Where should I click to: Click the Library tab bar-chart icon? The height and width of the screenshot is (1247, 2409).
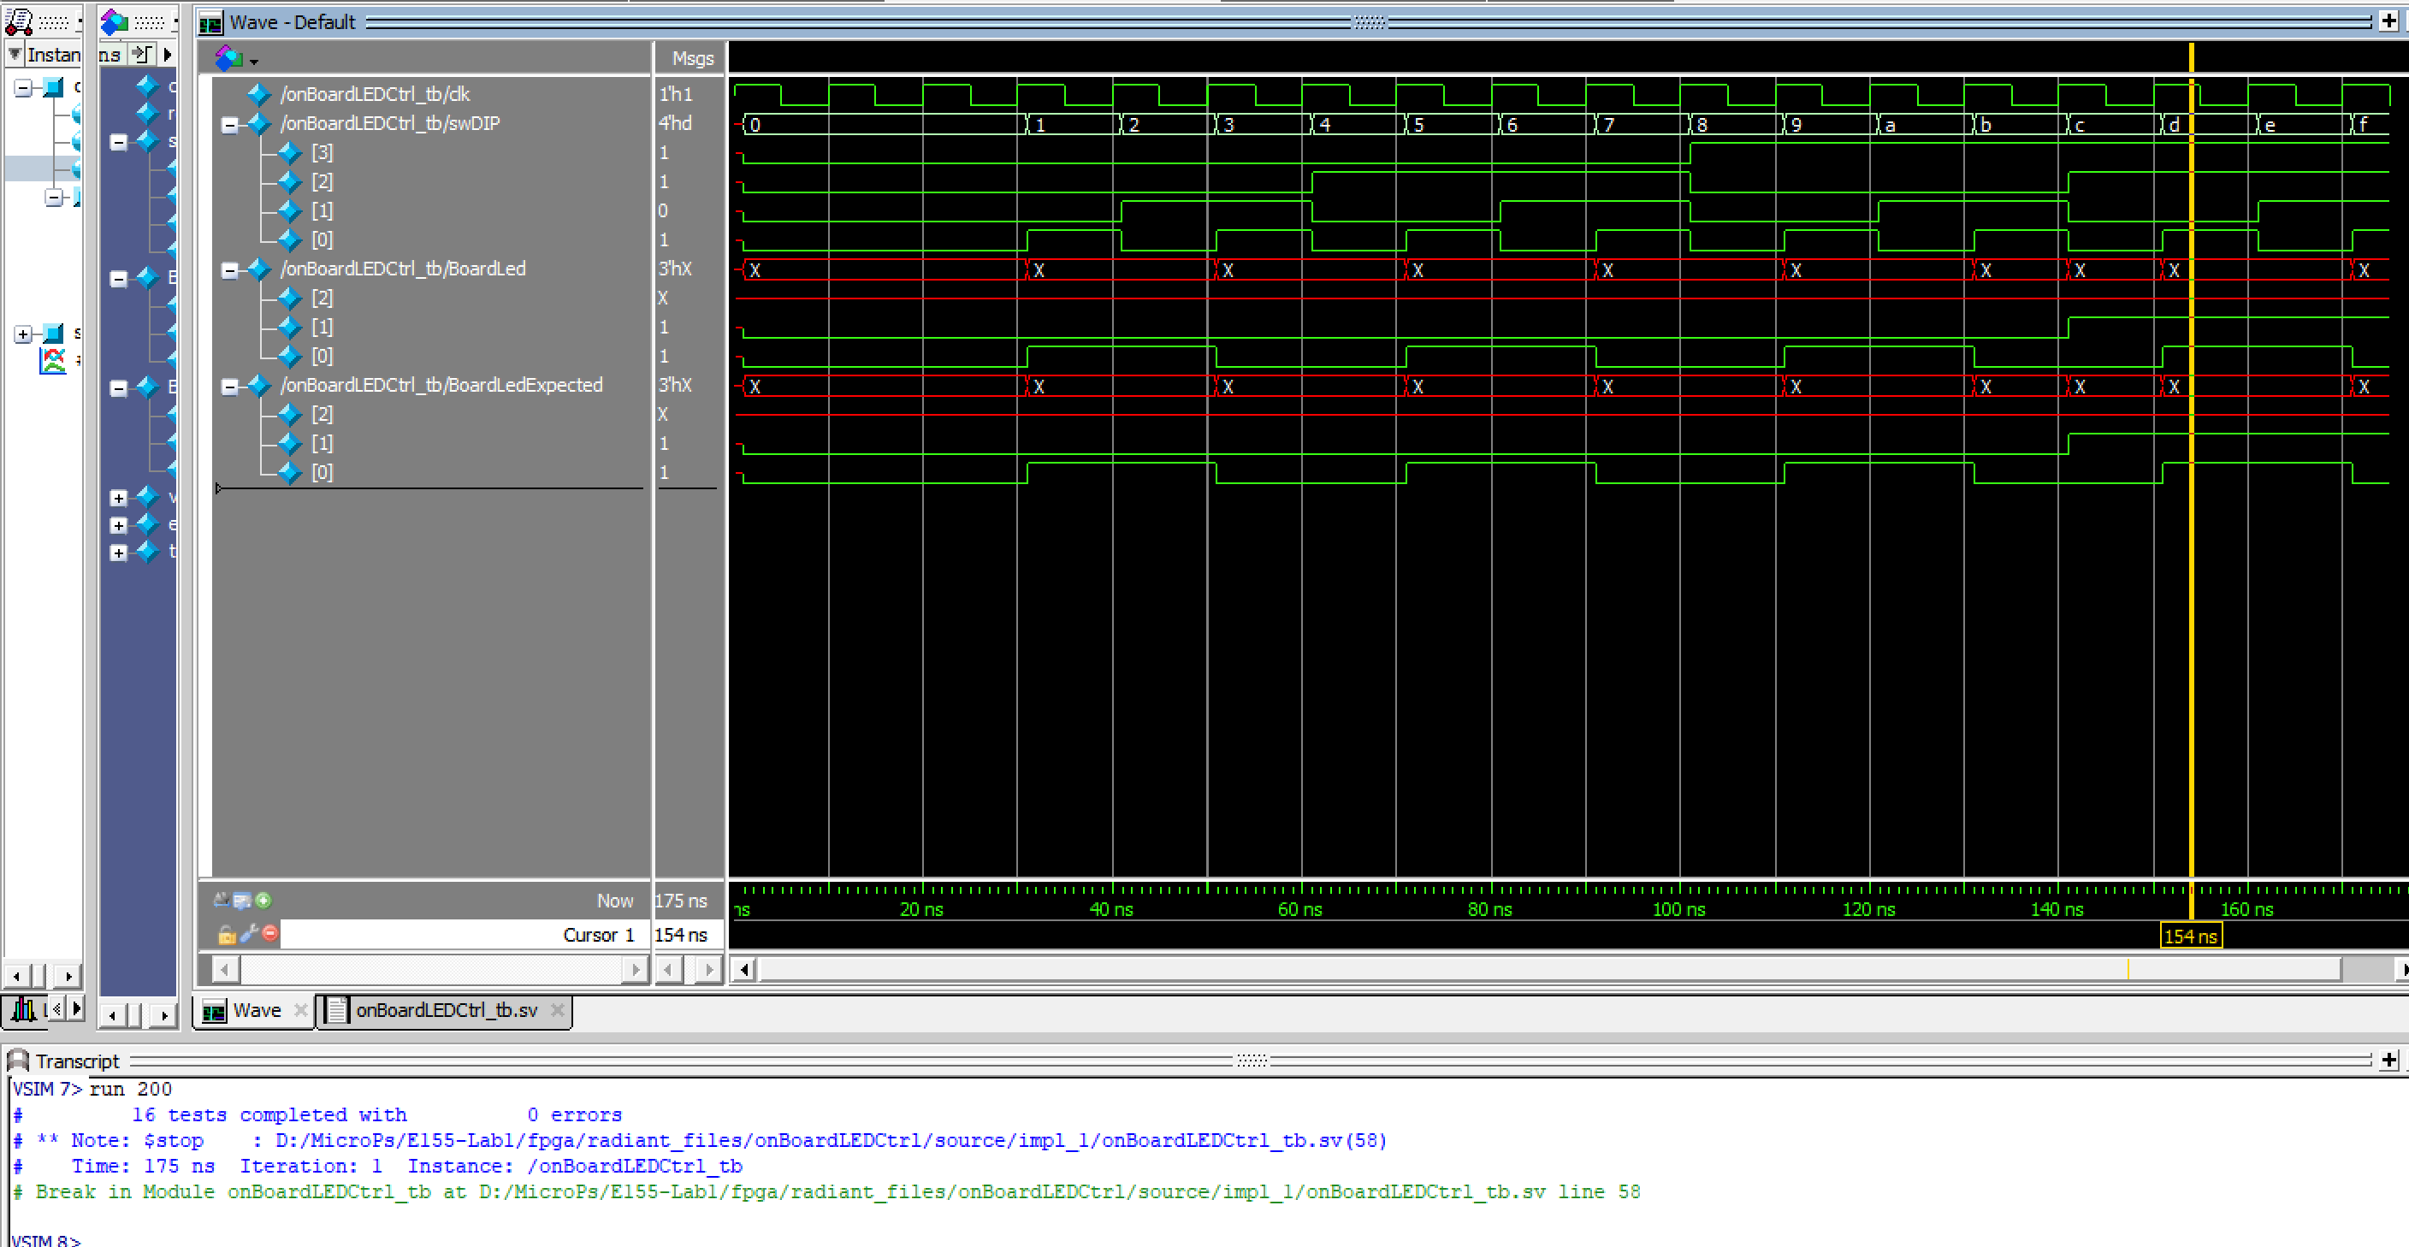tap(23, 1009)
